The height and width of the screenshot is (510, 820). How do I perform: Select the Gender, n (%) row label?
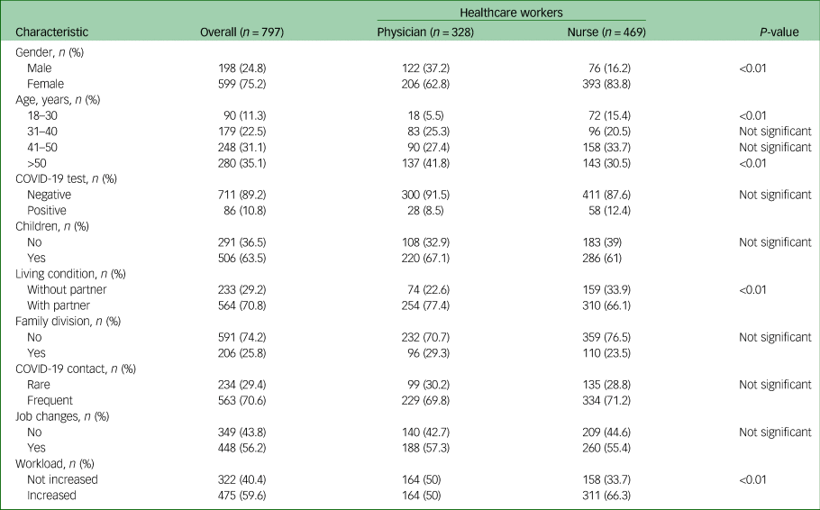point(50,53)
